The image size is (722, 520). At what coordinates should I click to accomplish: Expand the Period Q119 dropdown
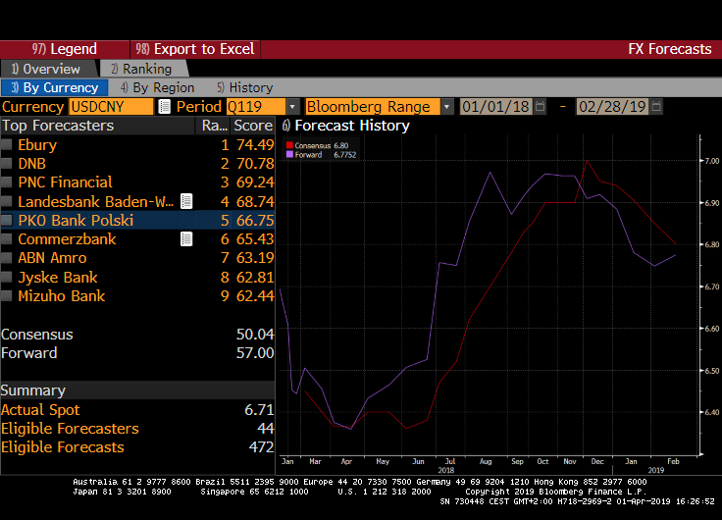(292, 107)
